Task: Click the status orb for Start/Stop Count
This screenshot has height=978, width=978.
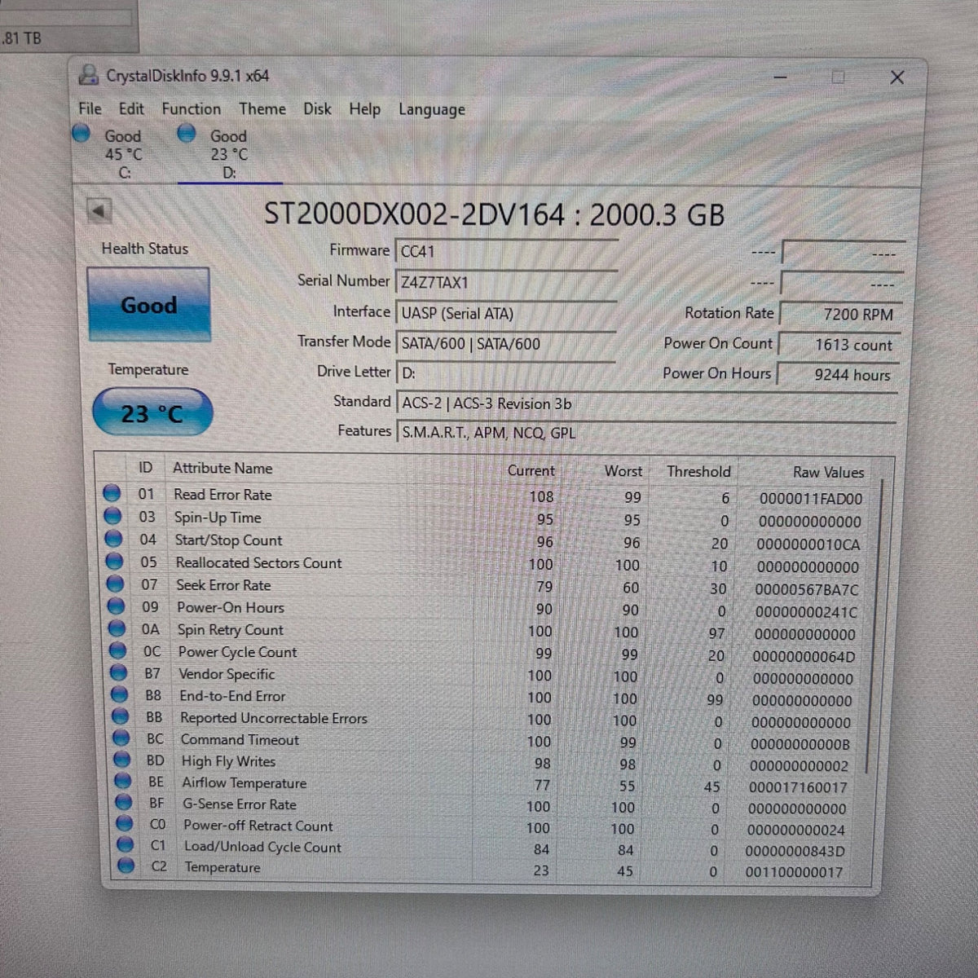Action: click(x=114, y=539)
